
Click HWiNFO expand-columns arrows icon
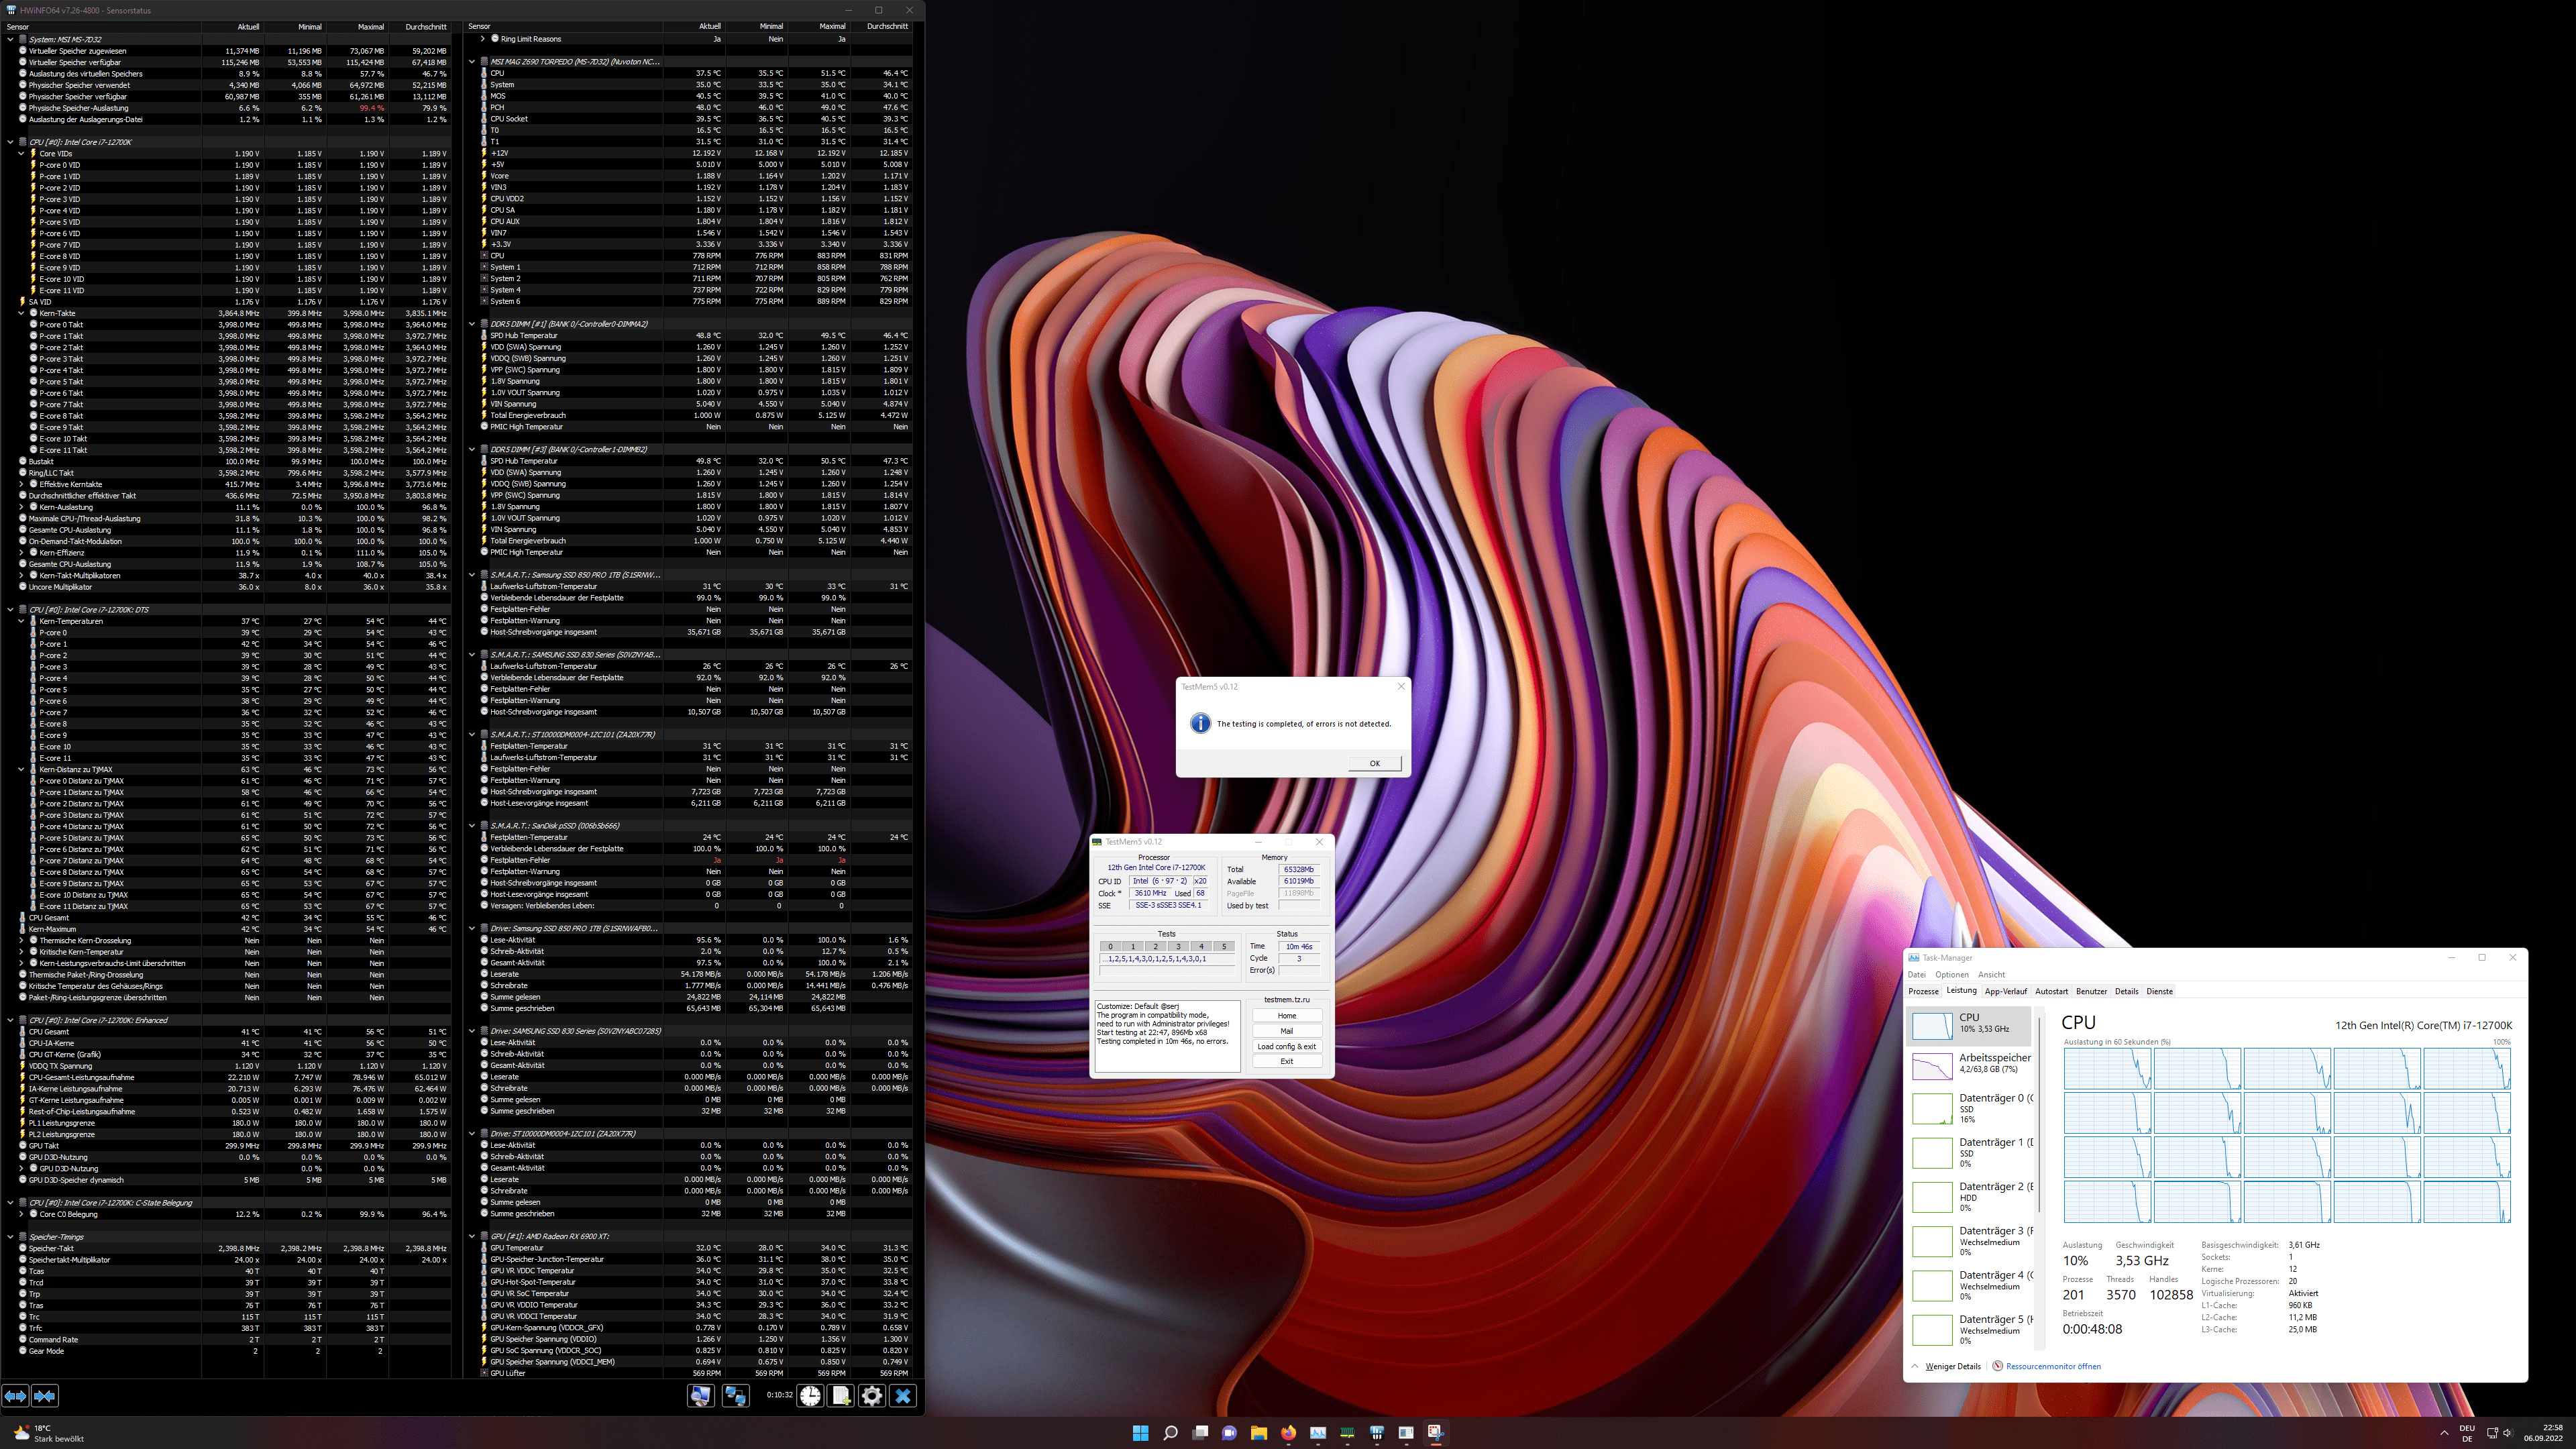click(x=15, y=1396)
